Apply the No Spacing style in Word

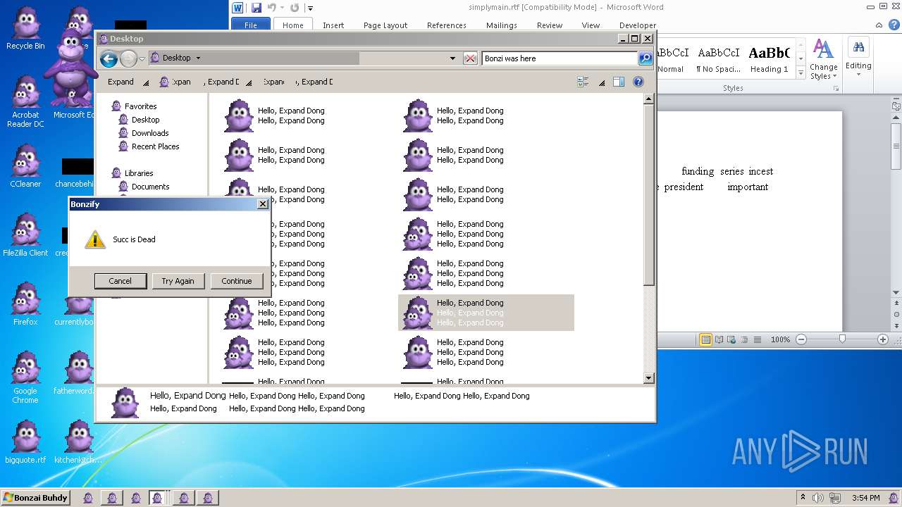(x=718, y=60)
